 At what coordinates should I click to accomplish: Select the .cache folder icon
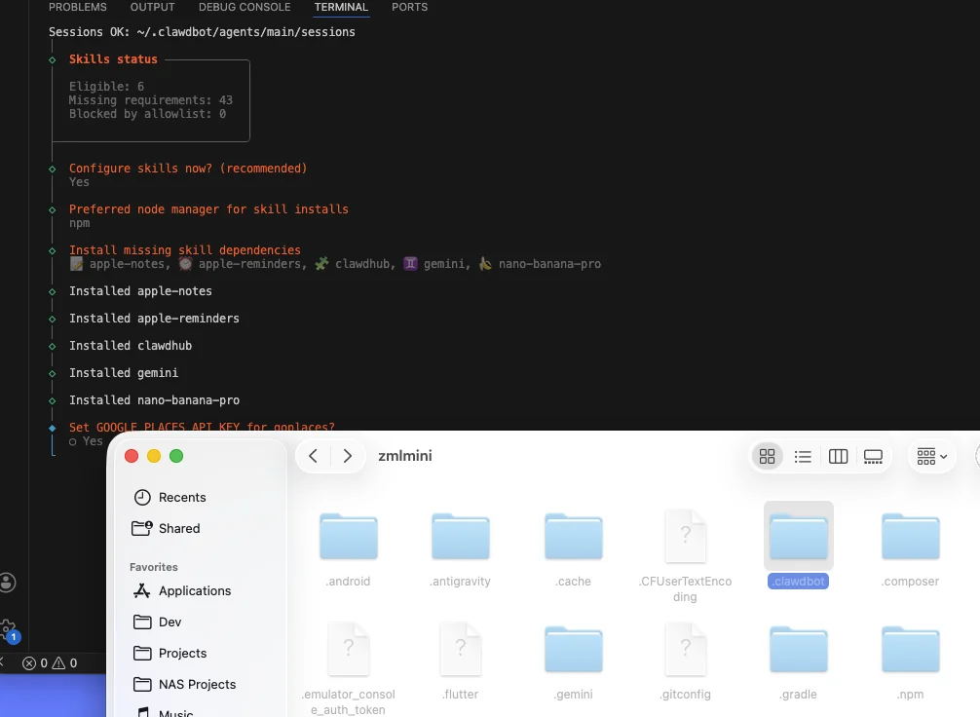tap(573, 537)
